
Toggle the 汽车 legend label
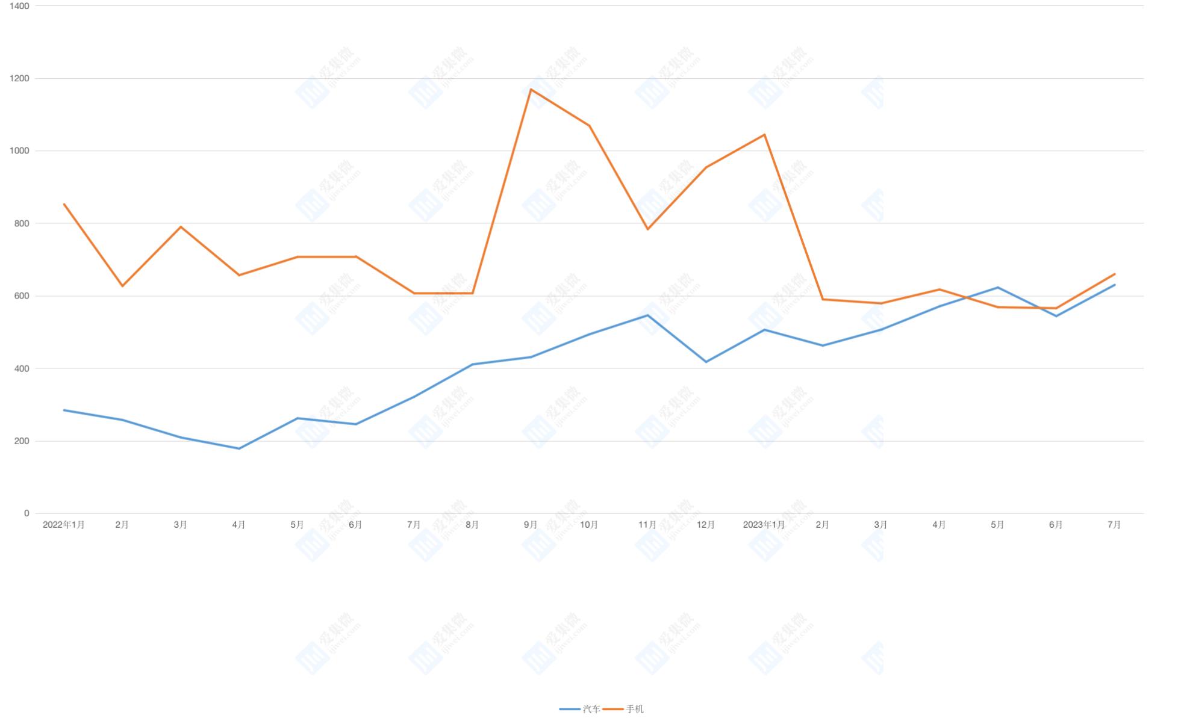pyautogui.click(x=591, y=709)
